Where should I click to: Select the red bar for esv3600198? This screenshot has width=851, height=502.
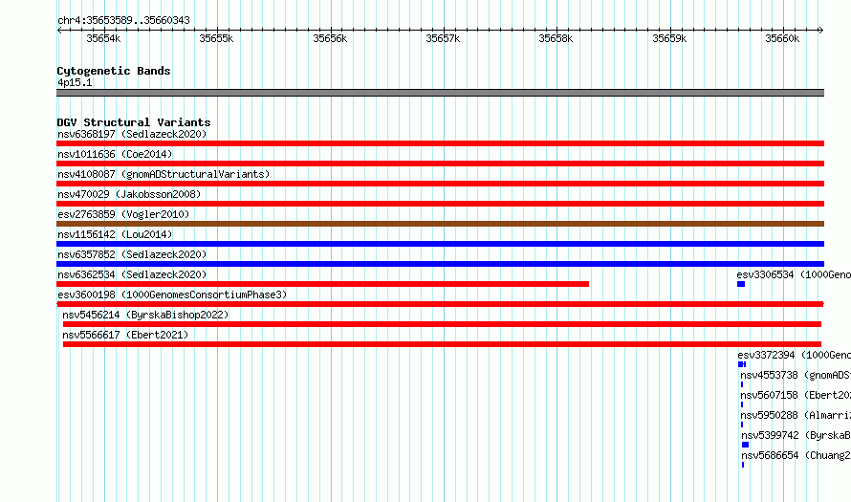(x=440, y=304)
